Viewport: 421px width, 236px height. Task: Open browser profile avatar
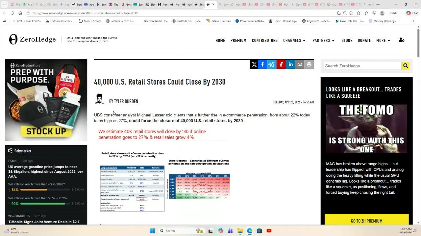tap(382, 13)
